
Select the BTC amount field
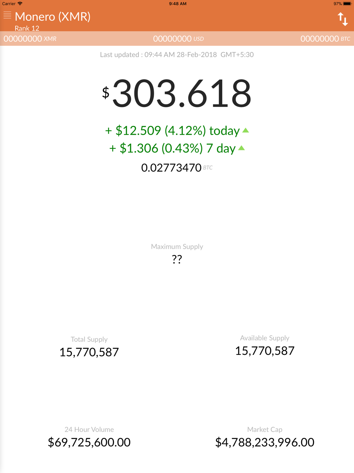tap(325, 39)
